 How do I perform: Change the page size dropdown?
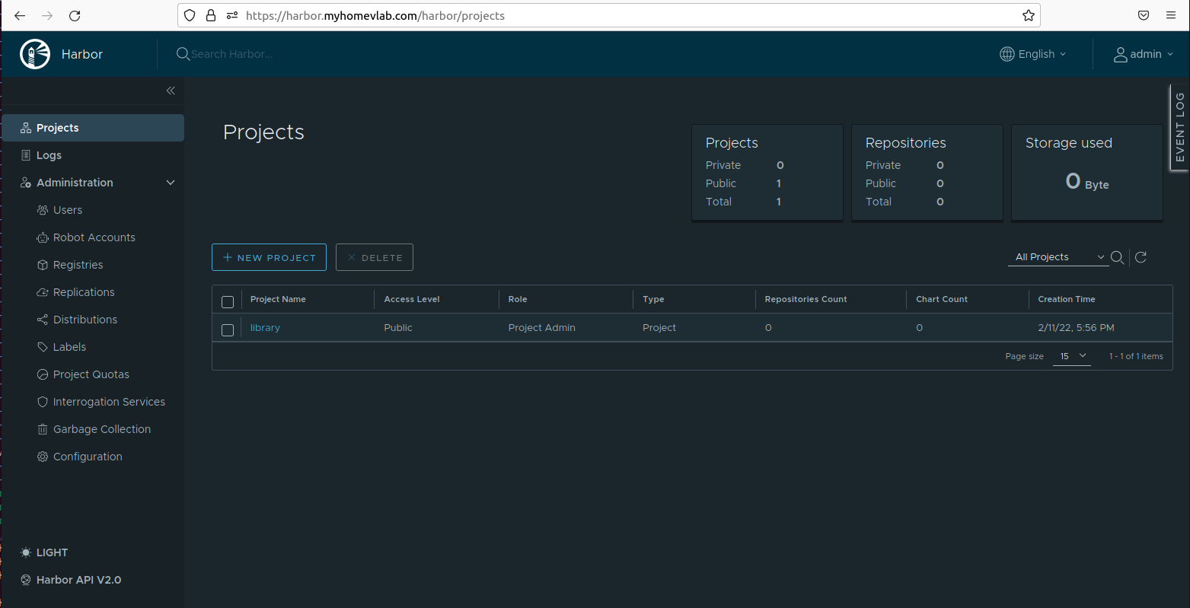point(1072,356)
